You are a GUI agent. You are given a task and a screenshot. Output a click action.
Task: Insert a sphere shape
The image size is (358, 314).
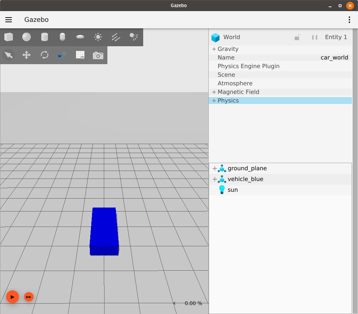click(x=26, y=37)
